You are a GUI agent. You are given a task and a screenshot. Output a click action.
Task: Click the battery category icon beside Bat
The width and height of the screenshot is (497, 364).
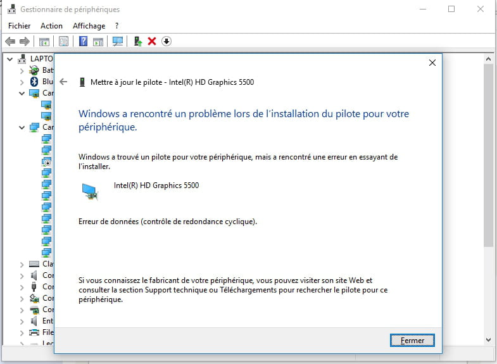click(x=34, y=70)
